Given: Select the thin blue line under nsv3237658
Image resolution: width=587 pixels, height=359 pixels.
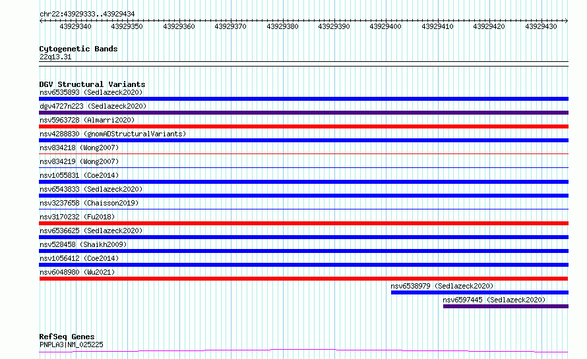Looking at the screenshot, I should click(303, 209).
